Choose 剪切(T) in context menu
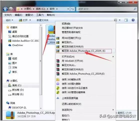Screen dimensions: 139x121 (66, 116)
